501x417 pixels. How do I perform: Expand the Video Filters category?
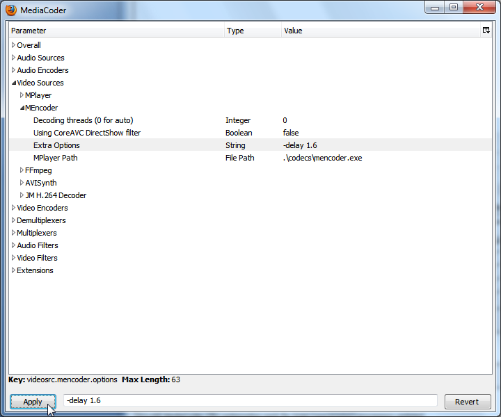pyautogui.click(x=13, y=257)
